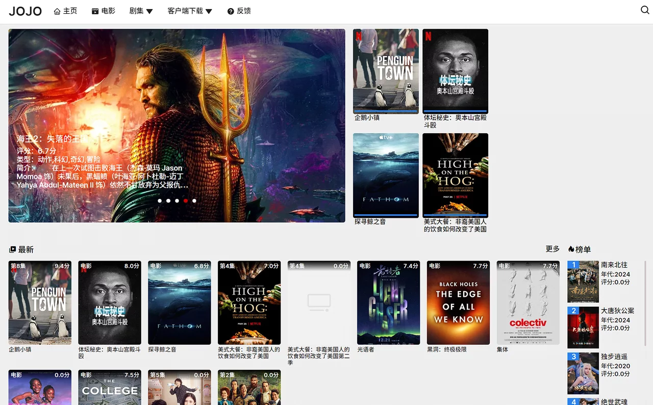
Task: Select the first carousel dot indicator
Action: click(160, 201)
